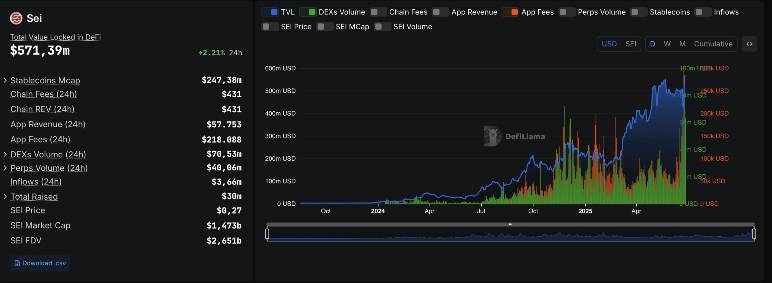Screen dimensions: 772x283
Task: Grab the right handle of chart range slider
Action: (x=754, y=234)
